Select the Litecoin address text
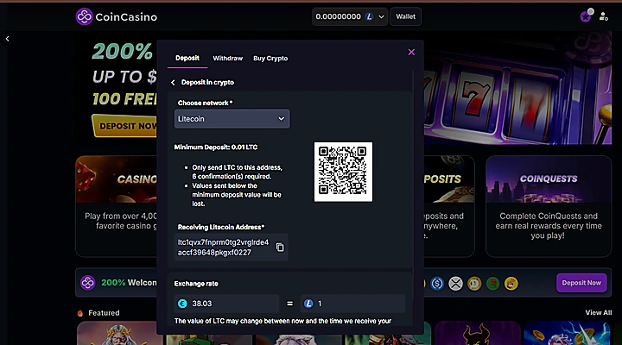 click(x=223, y=248)
